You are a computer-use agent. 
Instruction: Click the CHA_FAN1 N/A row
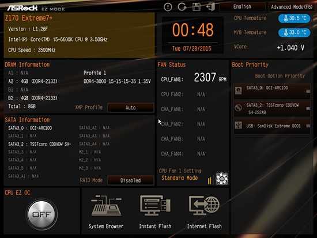tap(183, 109)
